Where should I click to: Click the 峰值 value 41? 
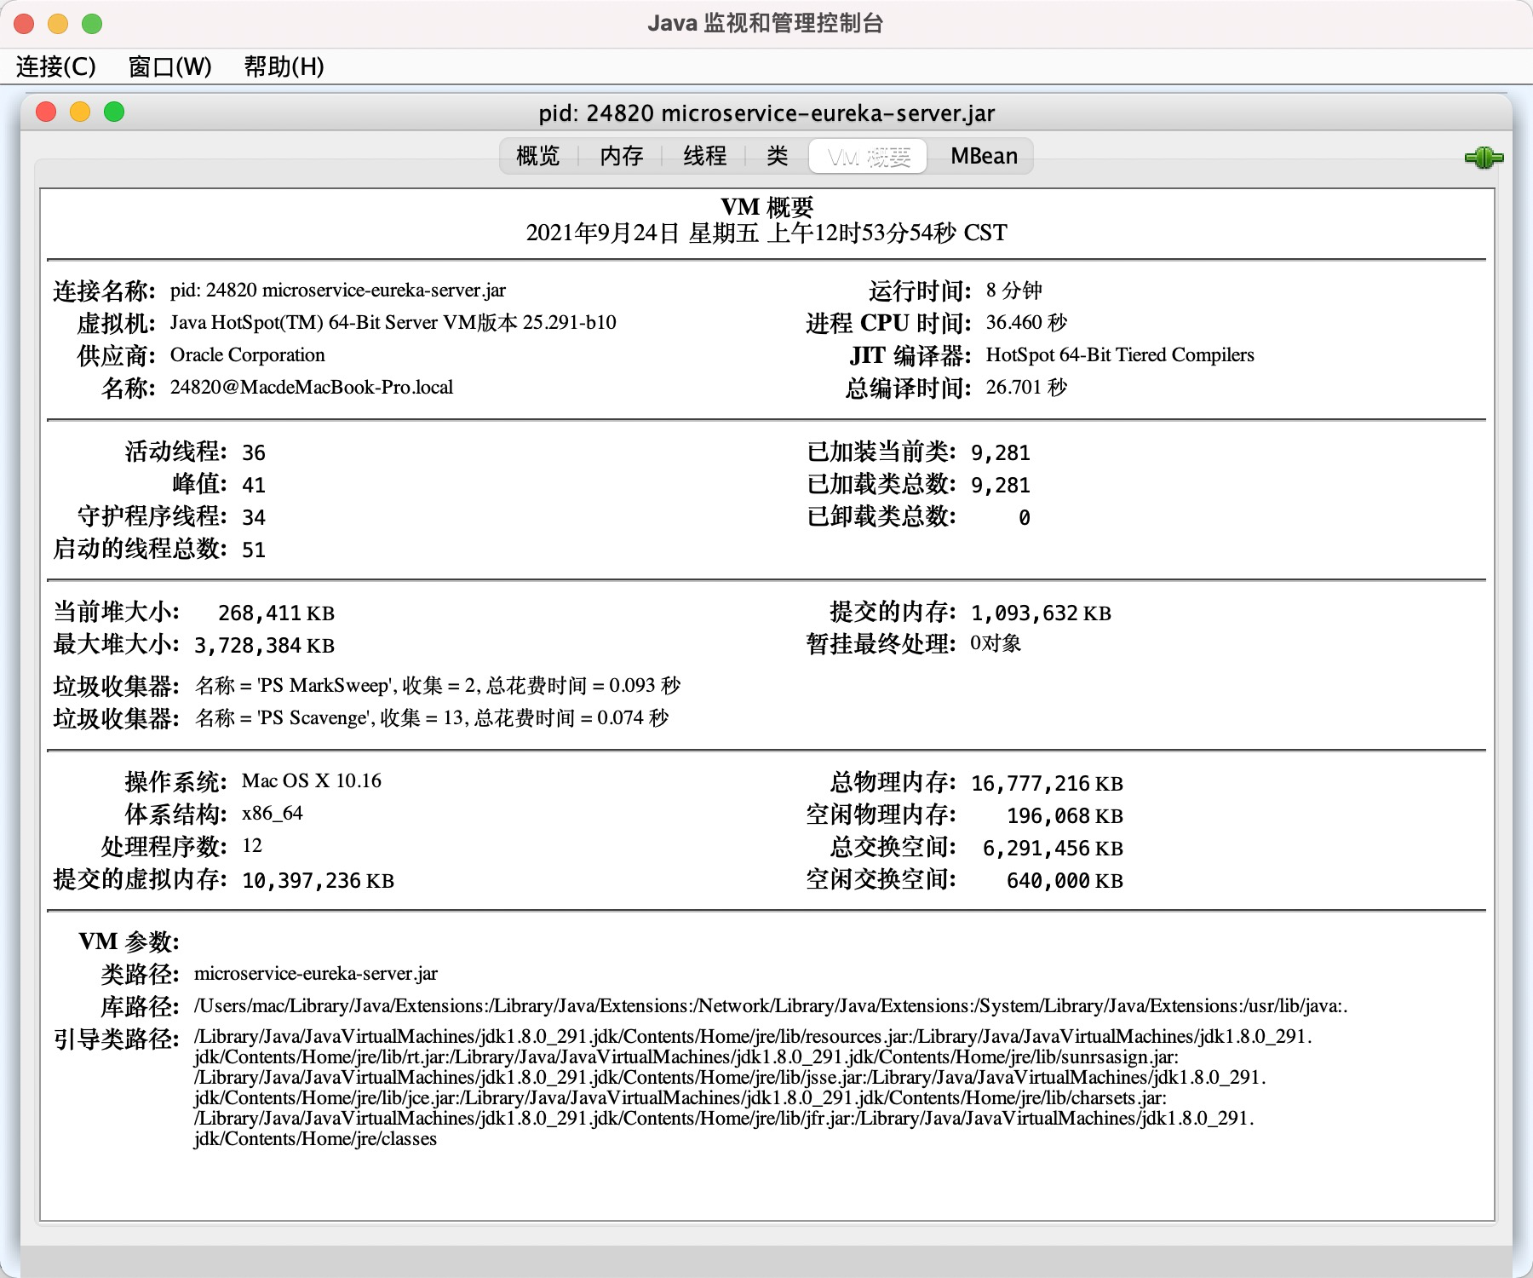tap(254, 485)
